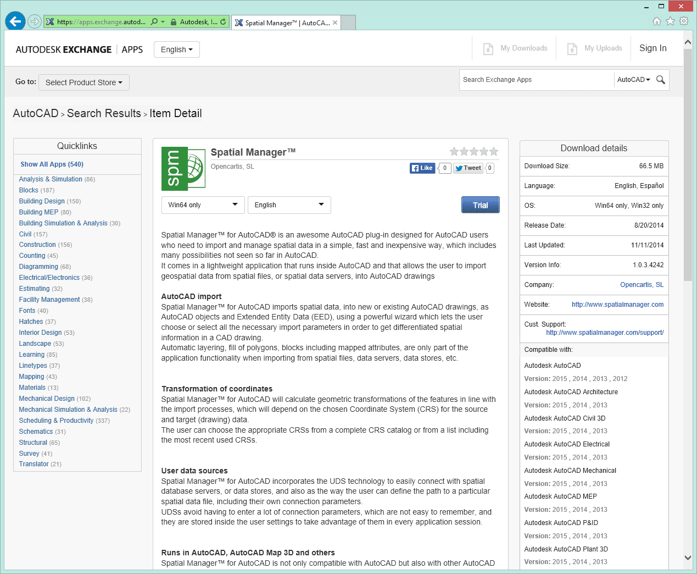Open the Civil category link
The image size is (697, 574).
[x=25, y=234]
